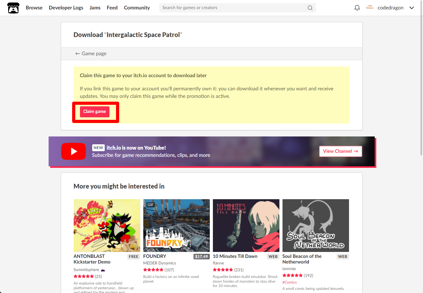Click the GIF badge on the FOUNDRY thumbnail
This screenshot has height=293, width=423.
pyautogui.click(x=151, y=205)
